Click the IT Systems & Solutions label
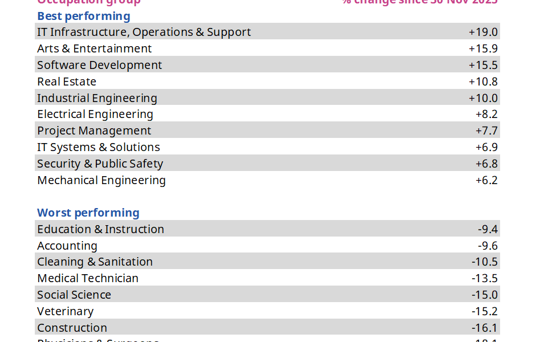536x342 pixels. (98, 147)
